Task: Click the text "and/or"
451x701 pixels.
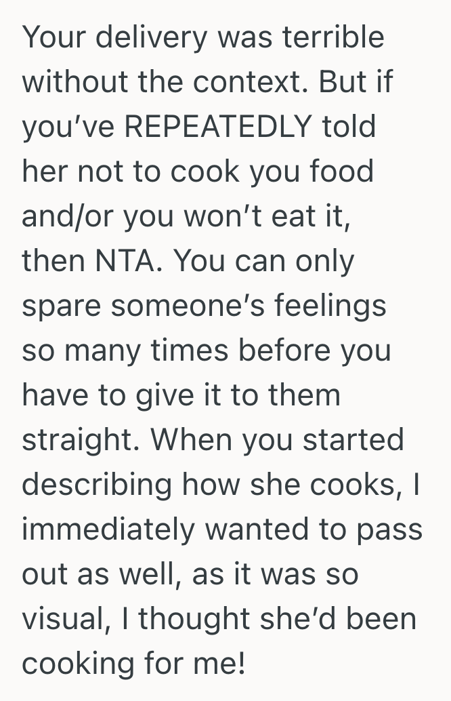Action: coord(66,216)
